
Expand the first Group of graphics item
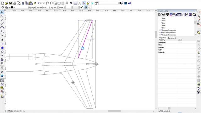(x=160, y=30)
